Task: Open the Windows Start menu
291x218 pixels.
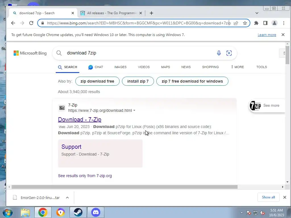Action: [8, 212]
